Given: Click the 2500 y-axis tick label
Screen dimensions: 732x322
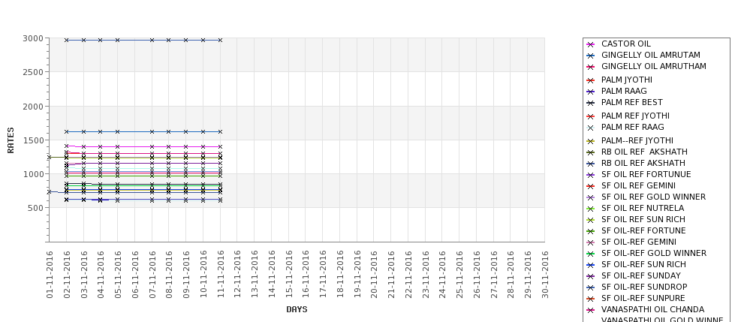Looking at the screenshot, I should [33, 72].
